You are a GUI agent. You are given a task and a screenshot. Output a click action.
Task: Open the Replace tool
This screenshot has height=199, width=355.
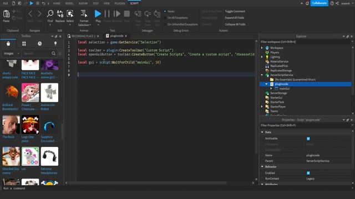click(x=60, y=14)
